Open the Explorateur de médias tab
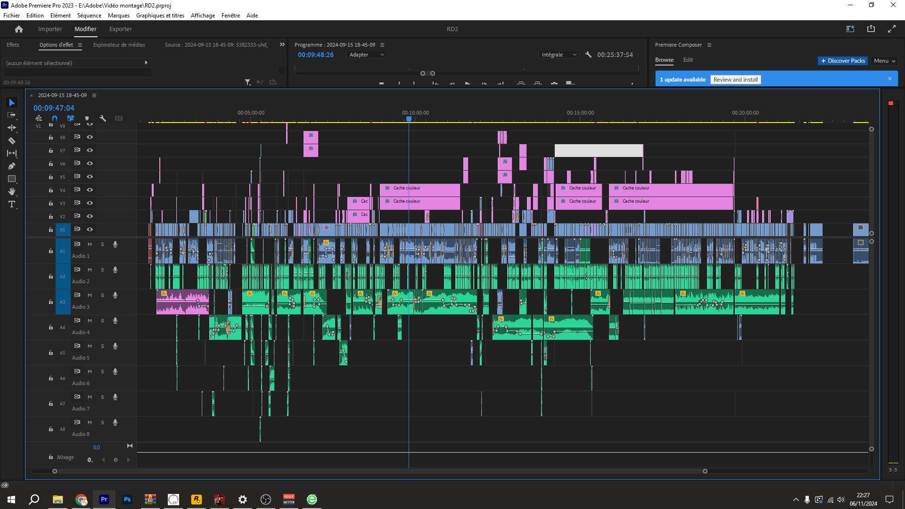 point(119,45)
